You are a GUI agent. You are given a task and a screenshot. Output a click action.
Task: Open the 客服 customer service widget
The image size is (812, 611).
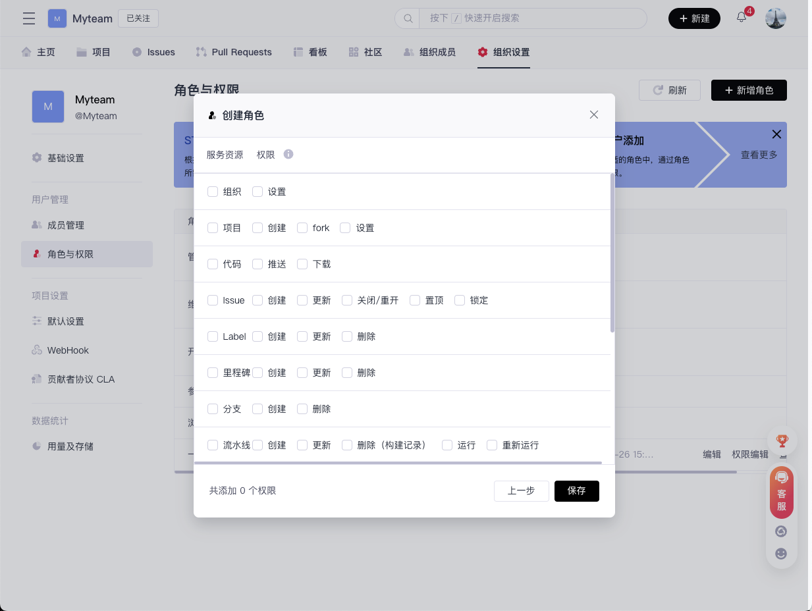[782, 492]
